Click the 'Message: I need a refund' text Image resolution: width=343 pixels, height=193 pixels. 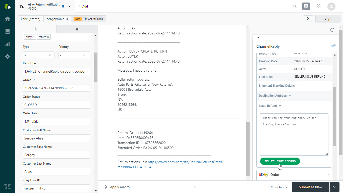[137, 70]
